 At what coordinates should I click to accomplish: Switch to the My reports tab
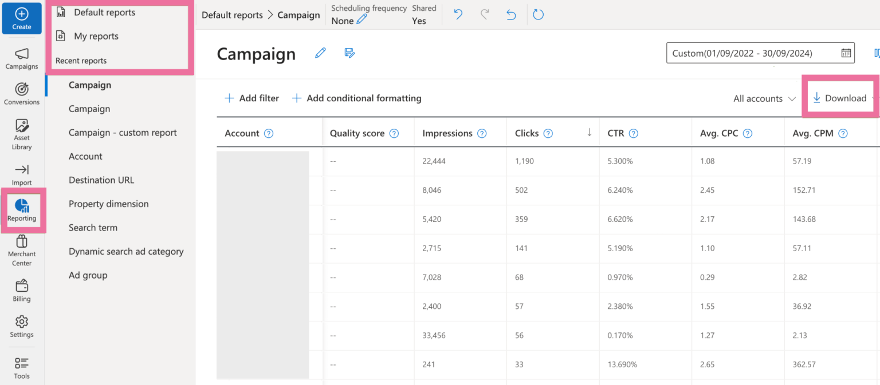click(96, 35)
